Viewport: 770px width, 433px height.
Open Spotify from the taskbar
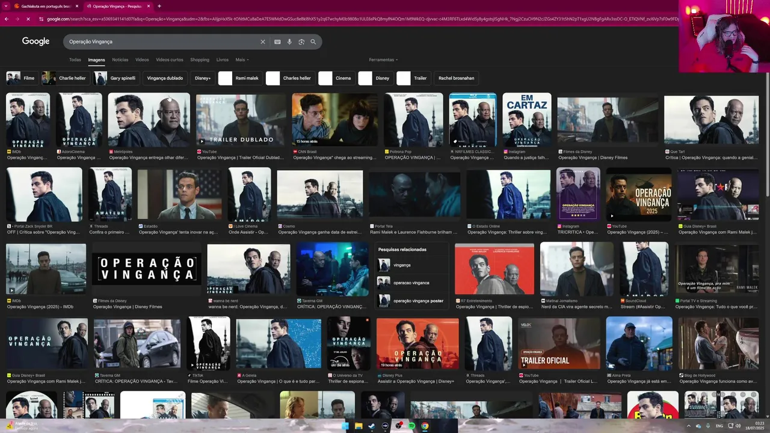click(x=411, y=426)
